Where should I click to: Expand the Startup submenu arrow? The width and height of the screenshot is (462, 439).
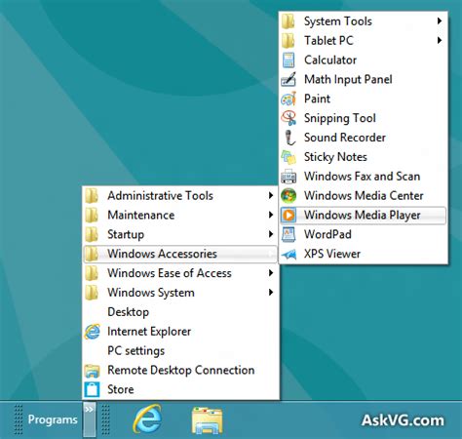[271, 234]
